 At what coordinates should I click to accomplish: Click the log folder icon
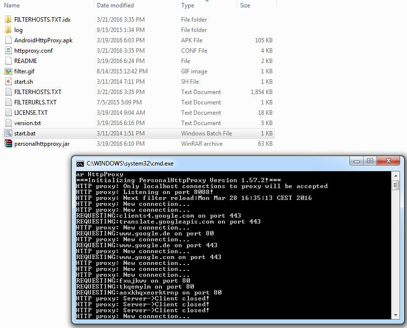[8, 30]
